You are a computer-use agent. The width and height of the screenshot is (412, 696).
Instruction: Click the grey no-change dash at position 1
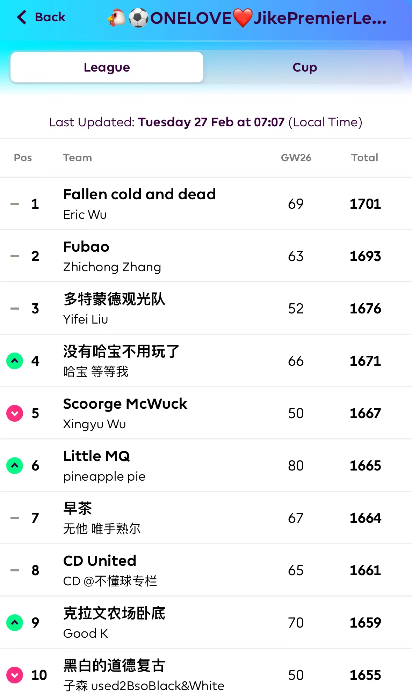click(15, 204)
